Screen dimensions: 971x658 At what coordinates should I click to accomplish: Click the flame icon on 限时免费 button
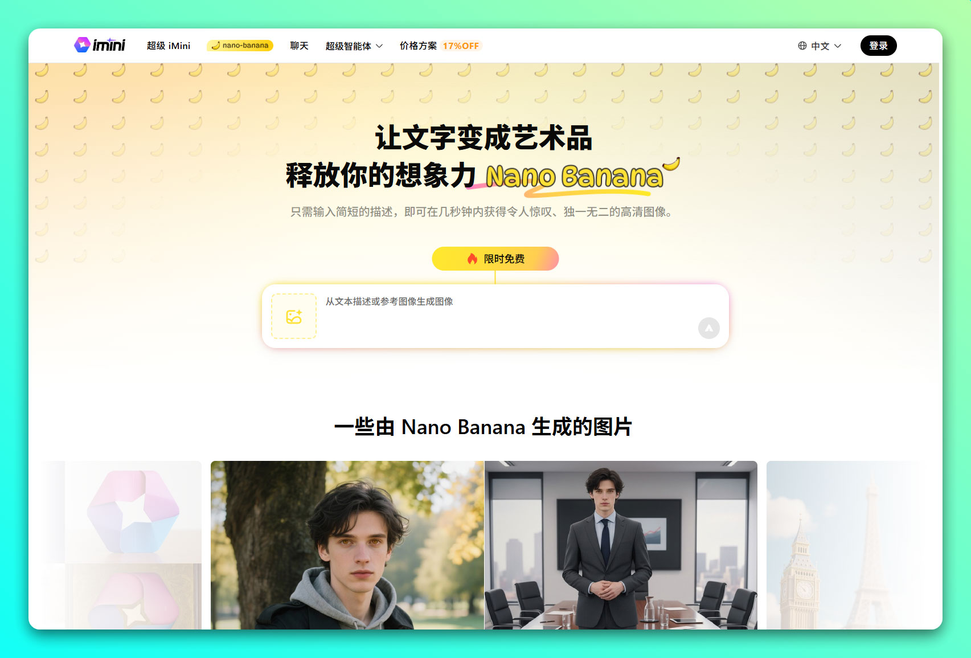pos(472,259)
